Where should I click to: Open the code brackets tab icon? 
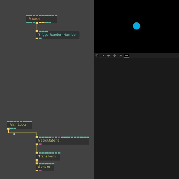tap(103, 56)
